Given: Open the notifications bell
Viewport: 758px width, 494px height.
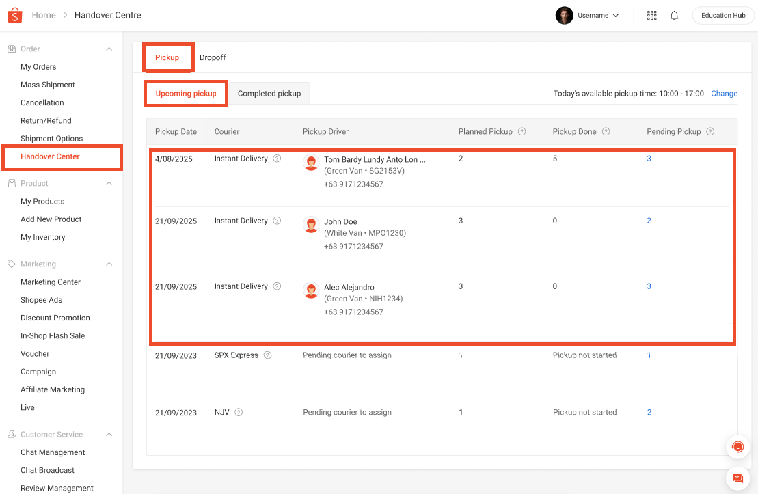Looking at the screenshot, I should coord(675,16).
